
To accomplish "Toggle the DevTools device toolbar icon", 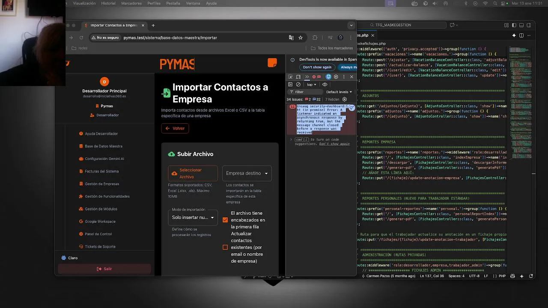I will (298, 77).
